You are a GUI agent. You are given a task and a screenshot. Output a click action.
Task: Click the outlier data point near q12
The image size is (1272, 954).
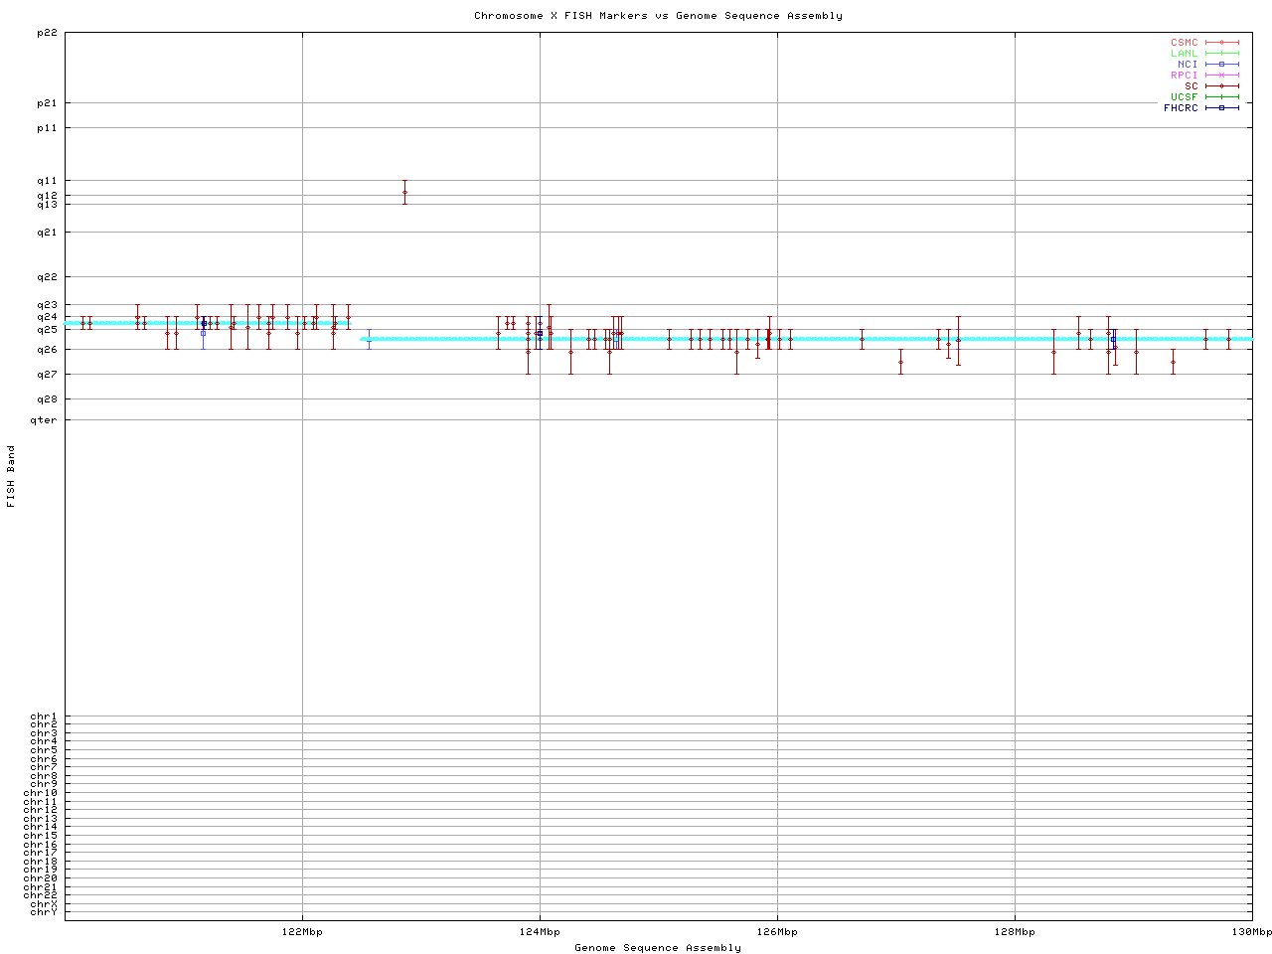pos(404,193)
